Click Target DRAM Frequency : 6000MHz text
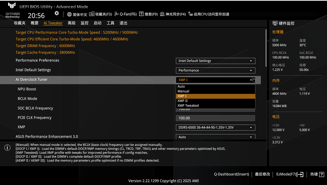Viewport: 327px width, 185px height. 45,46
